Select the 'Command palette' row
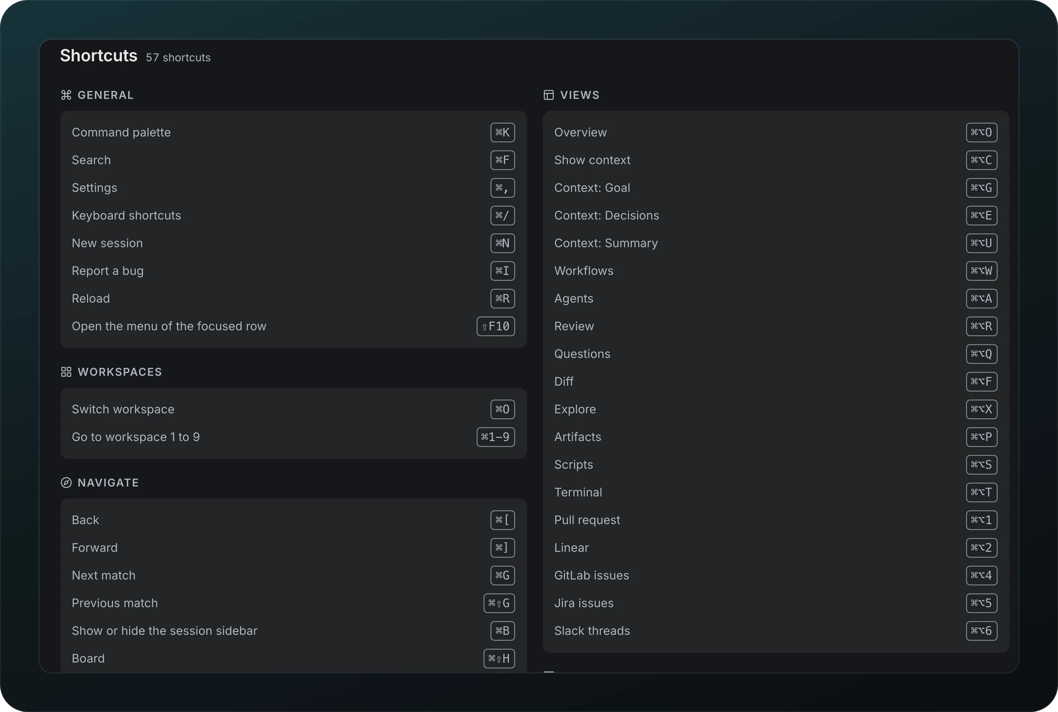This screenshot has width=1058, height=712. 293,132
